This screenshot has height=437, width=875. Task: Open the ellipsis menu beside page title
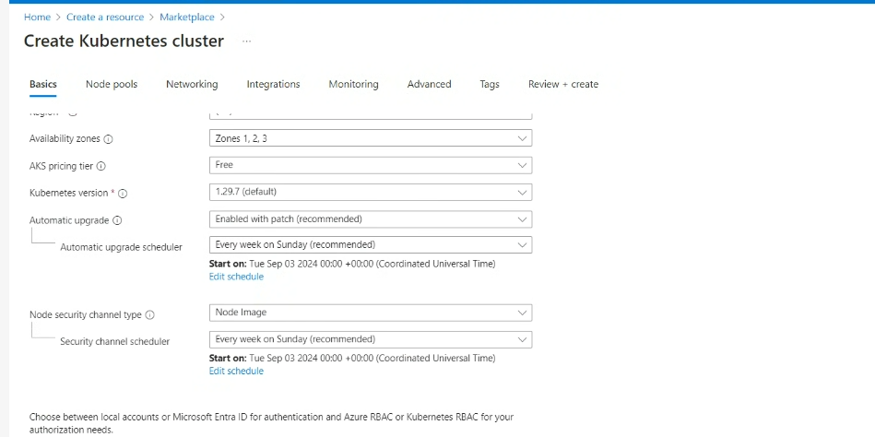click(x=246, y=41)
